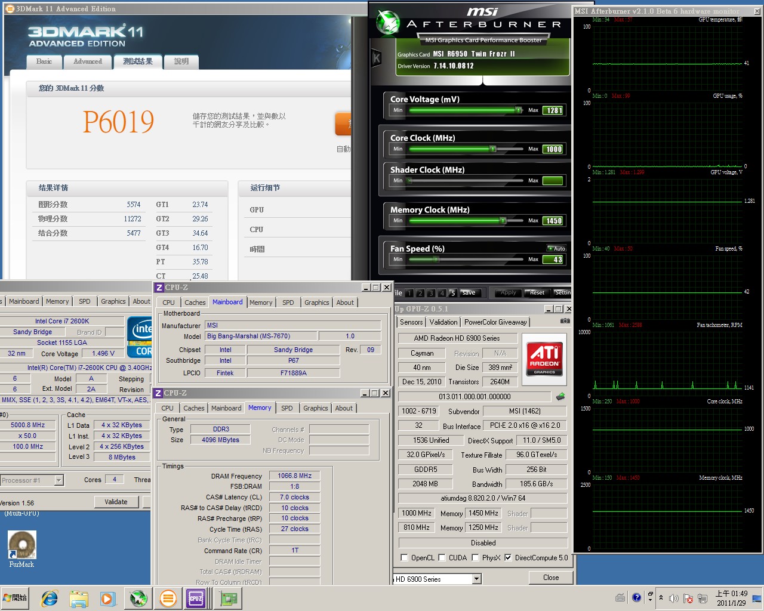Screen dimensions: 764x611
Task: Open the Processor #1 selection dropdown
Action: pyautogui.click(x=58, y=480)
